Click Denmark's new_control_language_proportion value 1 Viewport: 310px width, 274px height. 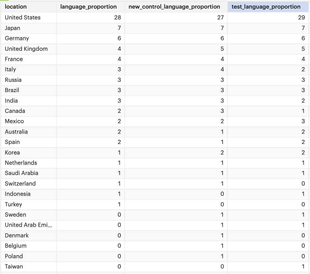click(222, 235)
